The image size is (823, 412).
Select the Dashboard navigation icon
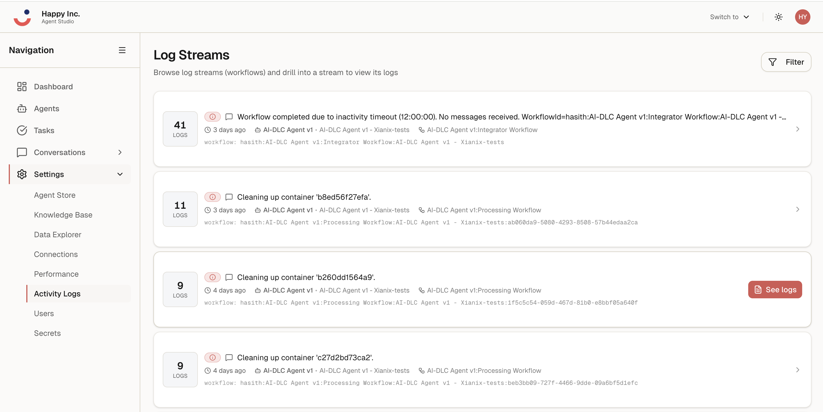pyautogui.click(x=22, y=87)
